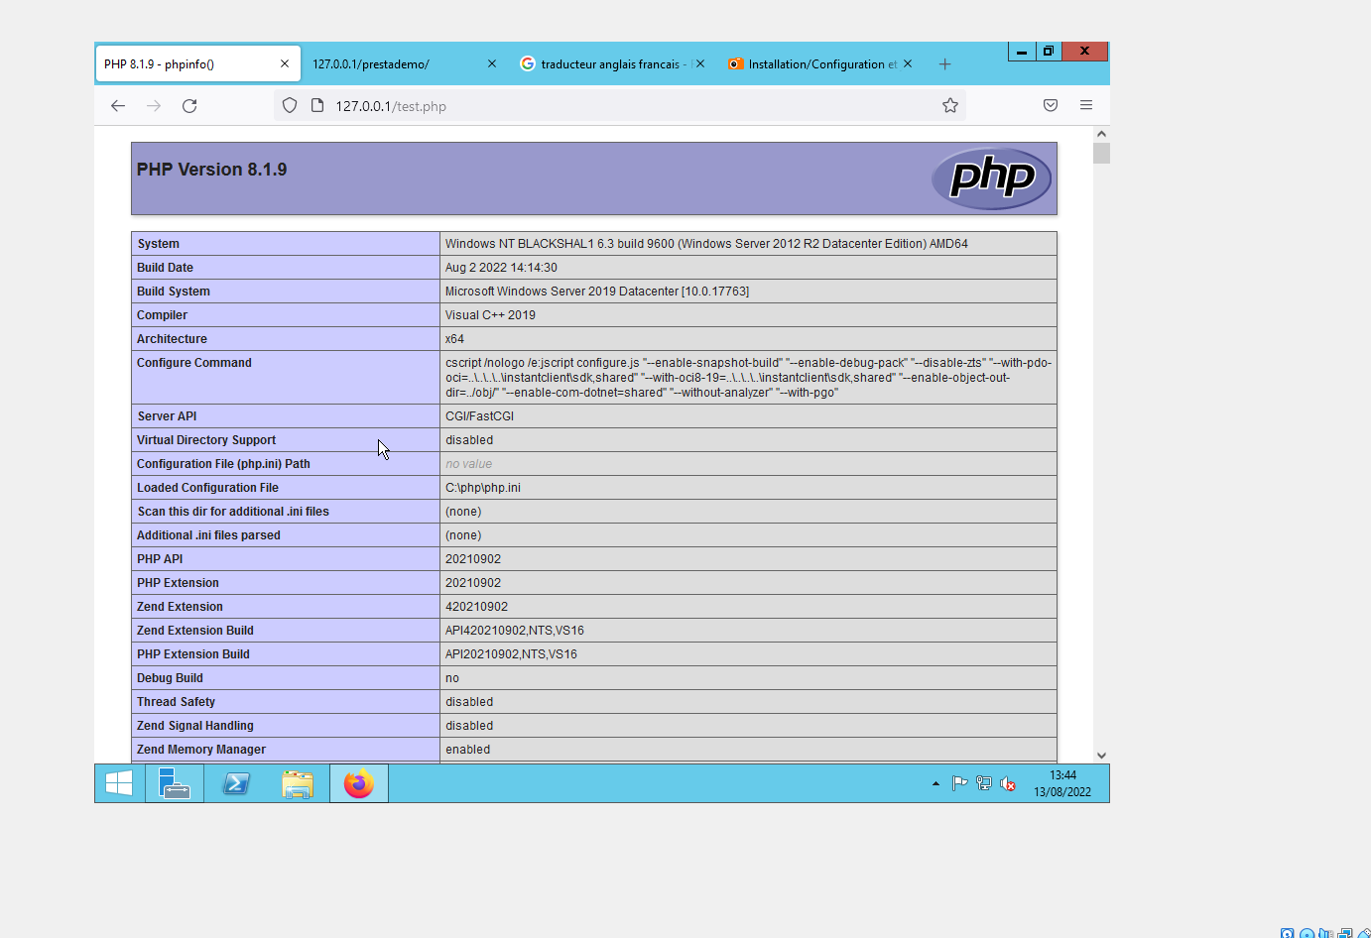Reload the current page
Viewport: 1371px width, 938px height.
coord(189,106)
